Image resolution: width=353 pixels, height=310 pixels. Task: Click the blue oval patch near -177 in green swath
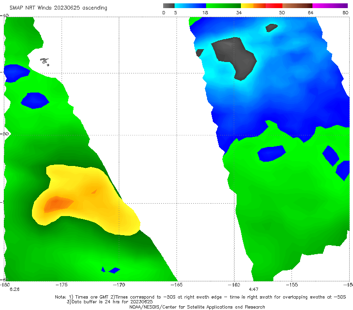point(35,101)
